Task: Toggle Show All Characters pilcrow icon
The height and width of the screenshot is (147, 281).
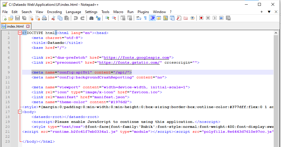Action: 145,18
